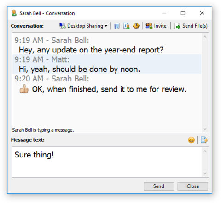221x203 pixels.
Task: Click the Desktop Sharing monitor icon
Action: pyautogui.click(x=63, y=26)
